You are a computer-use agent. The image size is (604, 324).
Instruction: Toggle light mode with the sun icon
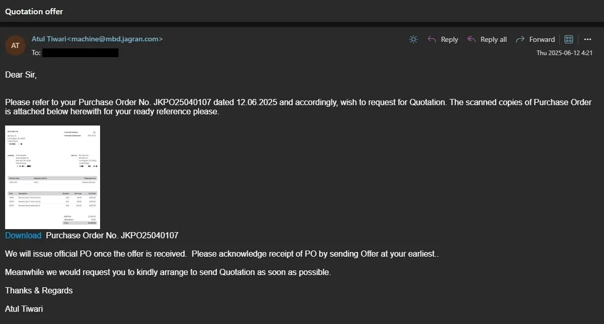coord(414,39)
